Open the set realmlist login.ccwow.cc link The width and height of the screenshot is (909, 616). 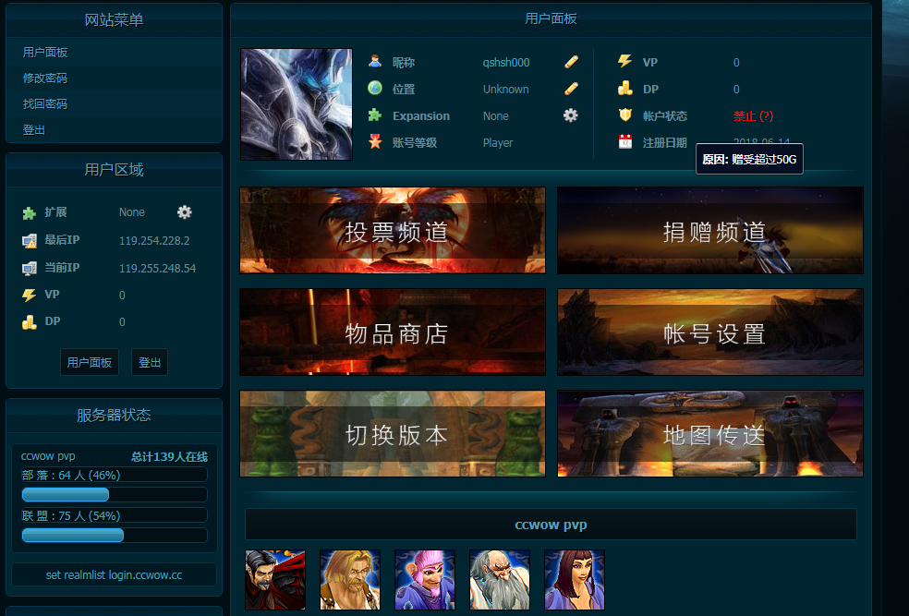[113, 574]
